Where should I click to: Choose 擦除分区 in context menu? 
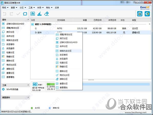pyautogui.click(x=69, y=79)
